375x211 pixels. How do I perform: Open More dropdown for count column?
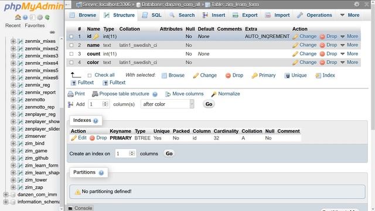pyautogui.click(x=349, y=54)
